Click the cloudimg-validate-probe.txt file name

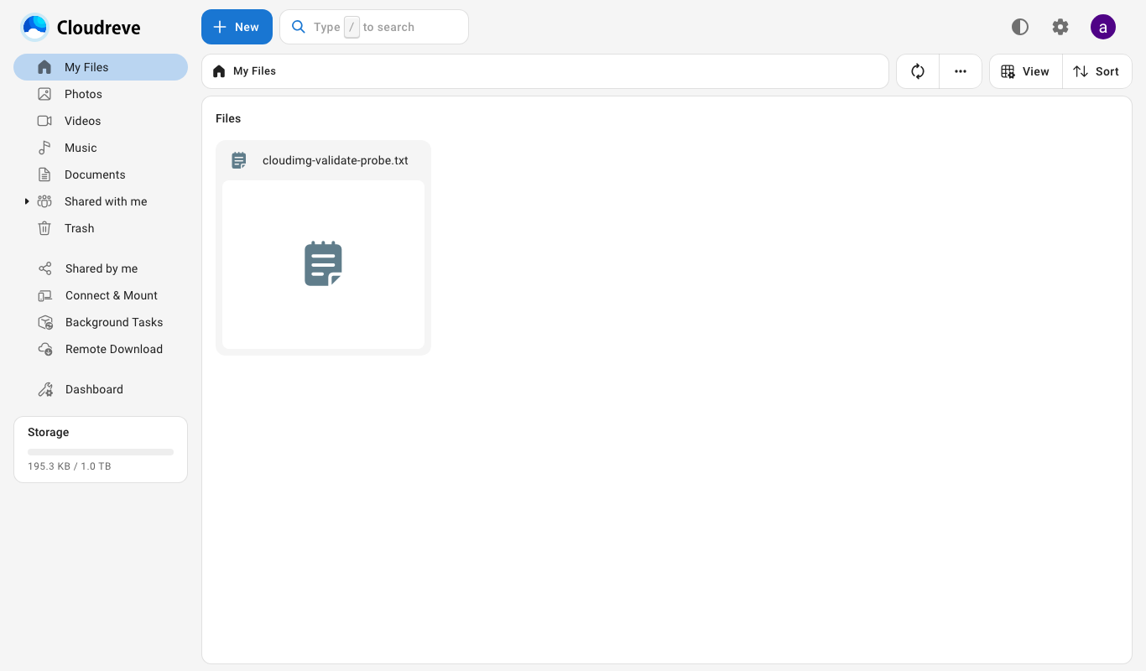click(x=336, y=160)
